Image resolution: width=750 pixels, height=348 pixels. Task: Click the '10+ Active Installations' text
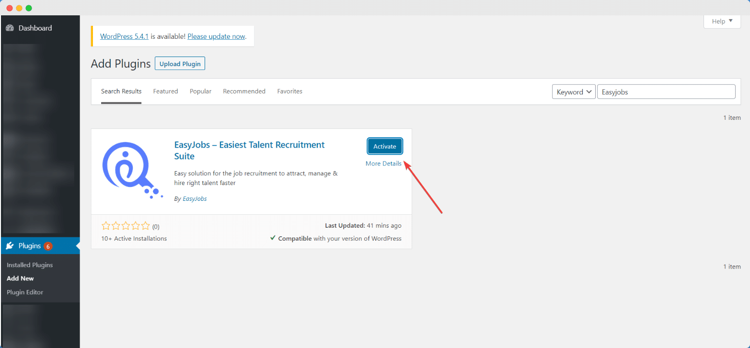pyautogui.click(x=134, y=238)
